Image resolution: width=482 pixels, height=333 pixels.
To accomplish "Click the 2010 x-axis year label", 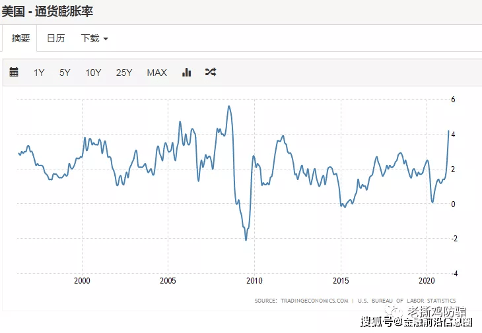I will [254, 281].
